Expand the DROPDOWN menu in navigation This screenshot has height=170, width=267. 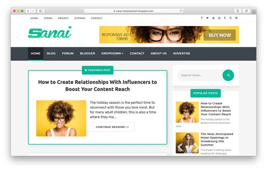(112, 53)
